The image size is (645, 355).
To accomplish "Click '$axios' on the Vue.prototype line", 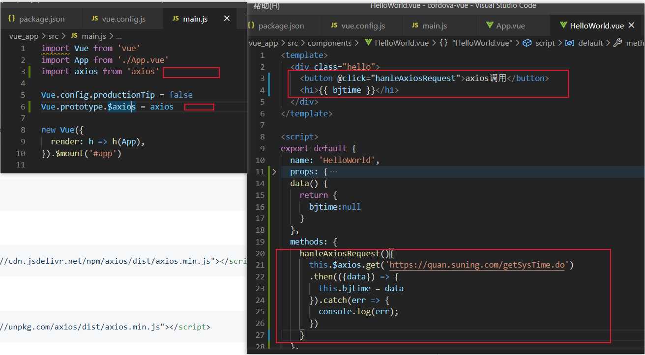I will pos(121,107).
